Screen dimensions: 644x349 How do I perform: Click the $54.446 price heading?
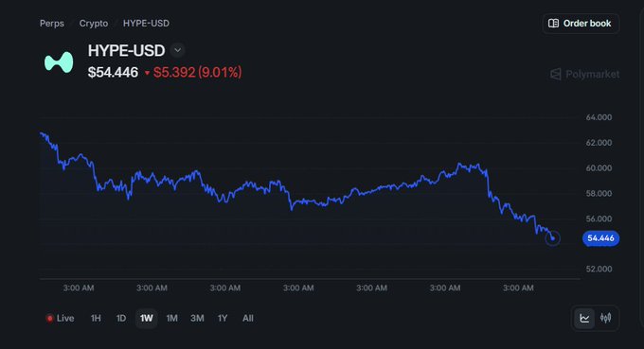pyautogui.click(x=113, y=73)
